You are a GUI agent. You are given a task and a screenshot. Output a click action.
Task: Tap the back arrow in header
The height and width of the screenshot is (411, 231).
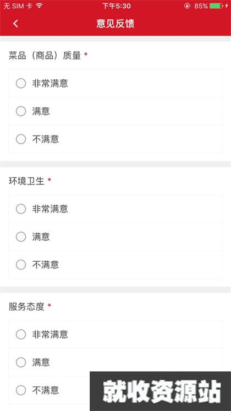pos(16,24)
